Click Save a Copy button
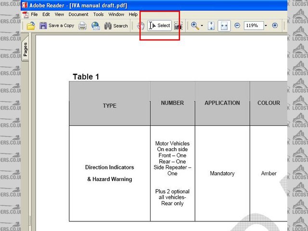This screenshot has width=308, height=231. (x=57, y=26)
